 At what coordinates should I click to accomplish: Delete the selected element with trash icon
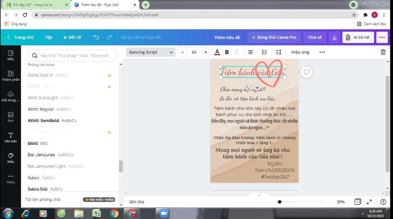(x=383, y=52)
